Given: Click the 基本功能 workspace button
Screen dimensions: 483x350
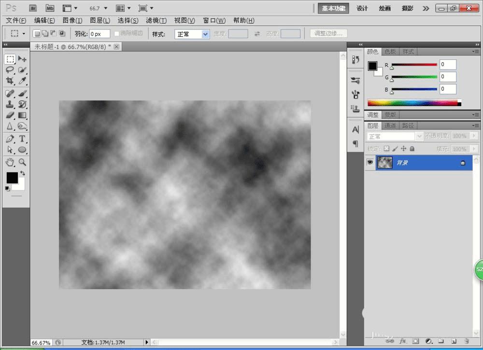Looking at the screenshot, I should (333, 8).
